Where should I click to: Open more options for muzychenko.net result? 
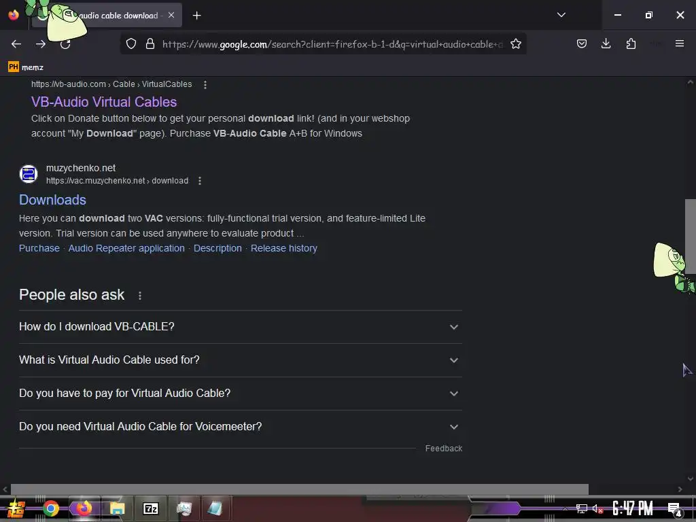(x=200, y=181)
